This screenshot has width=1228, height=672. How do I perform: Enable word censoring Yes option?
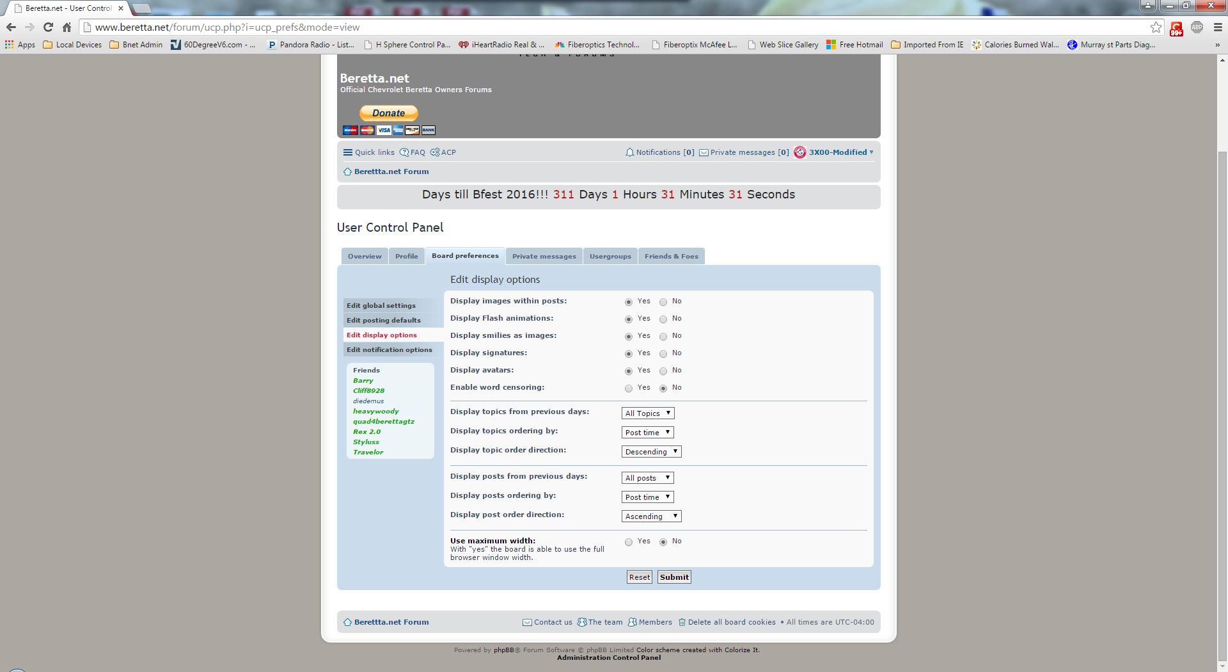click(629, 388)
